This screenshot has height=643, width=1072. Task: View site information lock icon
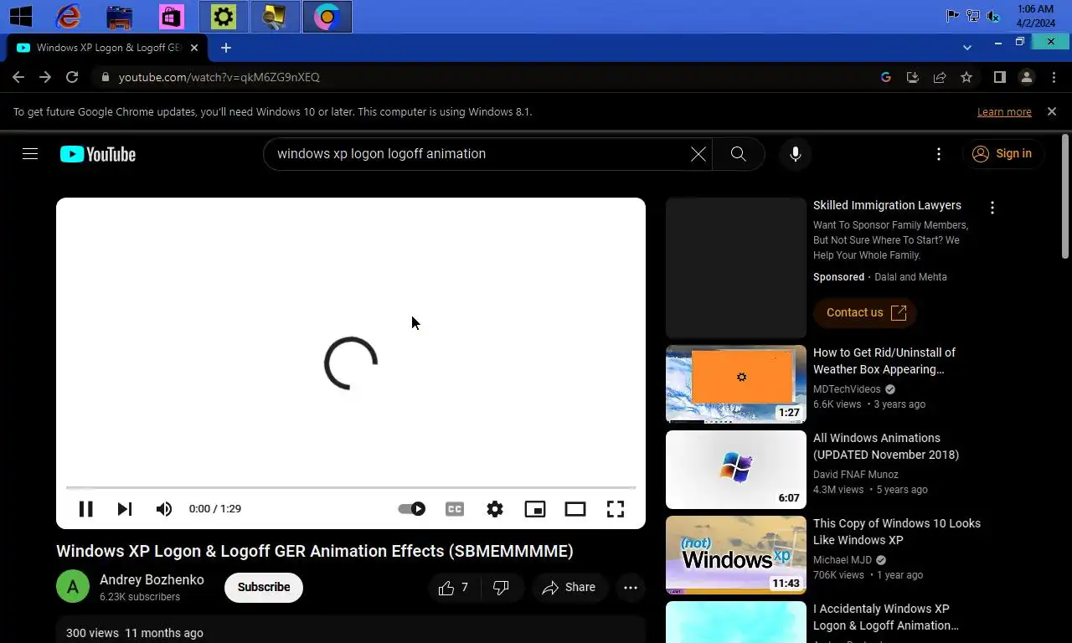pos(105,77)
